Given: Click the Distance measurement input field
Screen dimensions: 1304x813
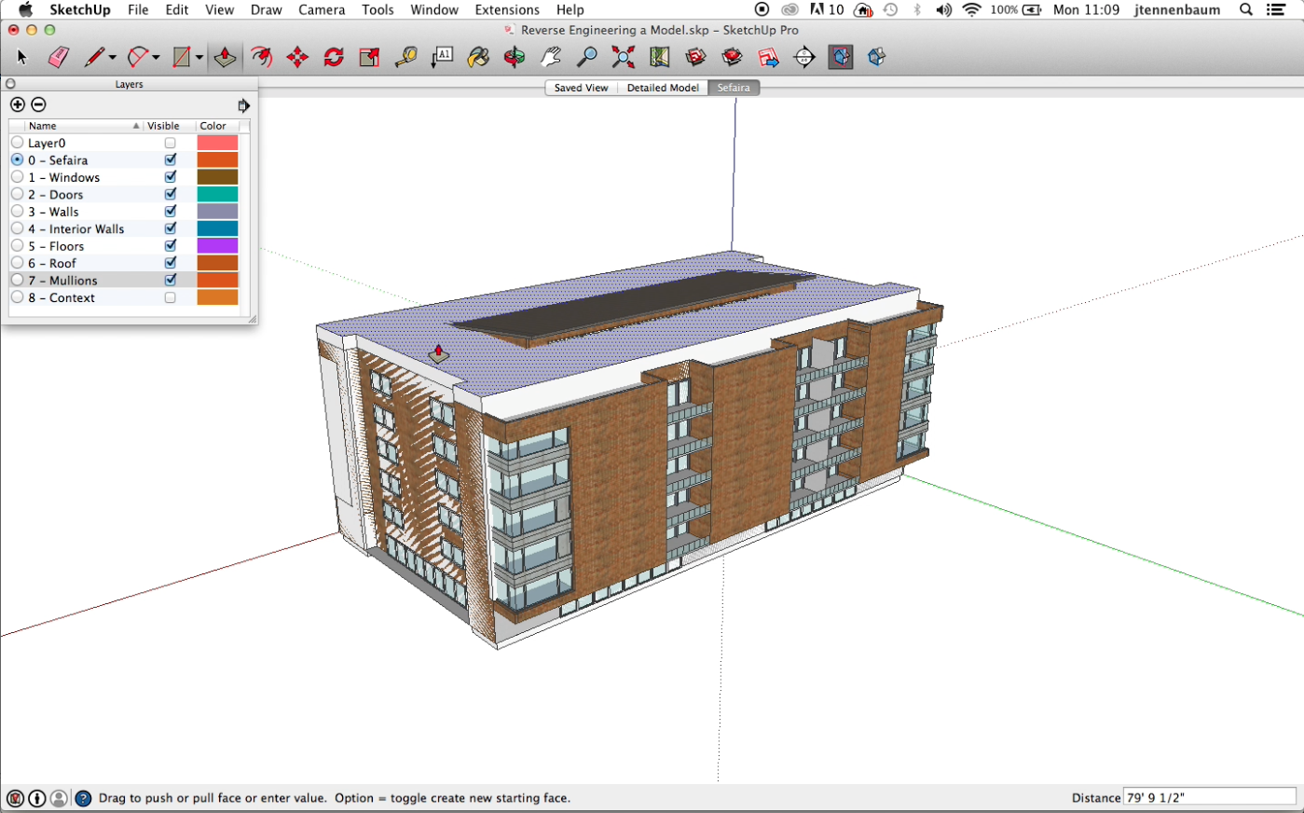Looking at the screenshot, I should coord(1209,797).
